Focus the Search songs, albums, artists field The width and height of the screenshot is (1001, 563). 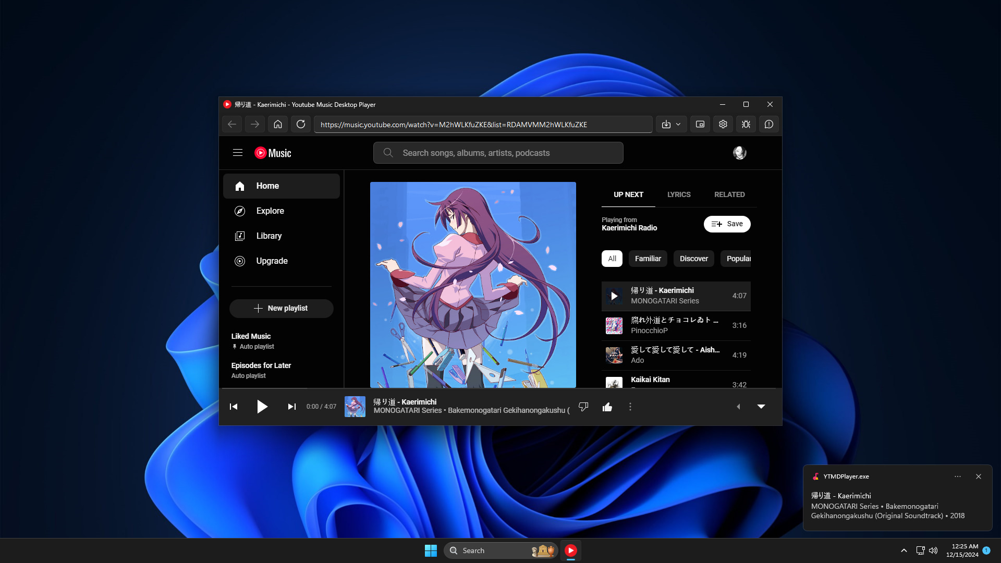tap(498, 153)
